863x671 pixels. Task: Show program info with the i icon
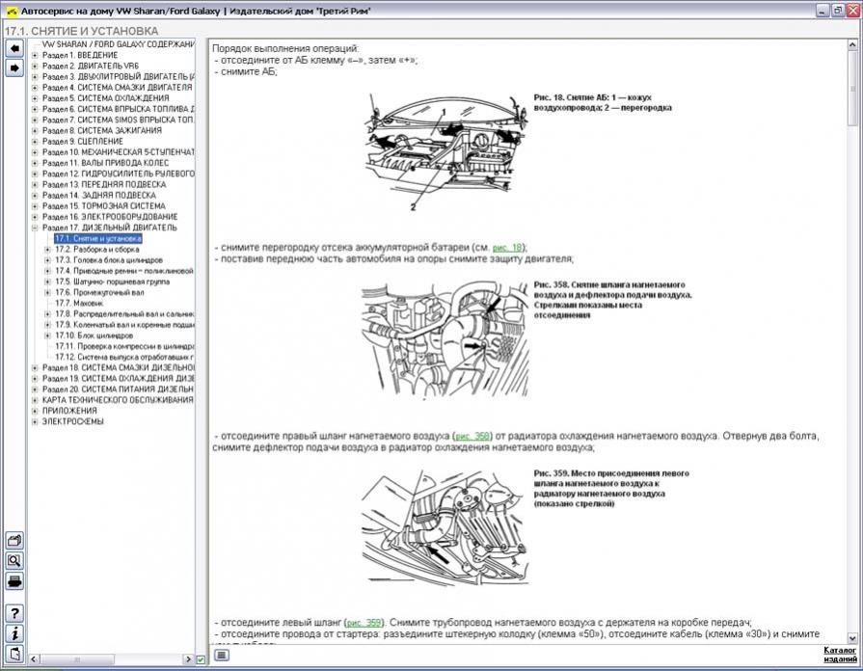pos(14,633)
